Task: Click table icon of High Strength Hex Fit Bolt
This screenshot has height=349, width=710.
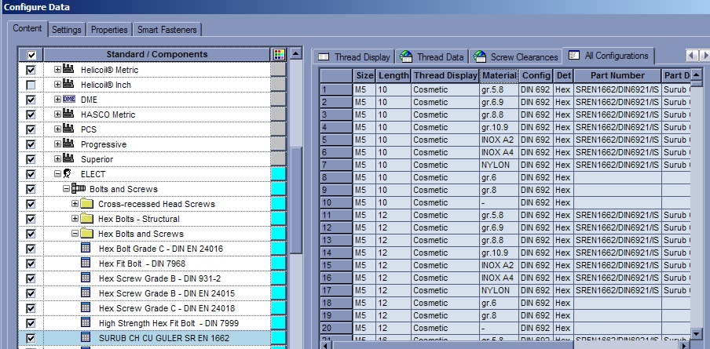Action: [x=86, y=322]
